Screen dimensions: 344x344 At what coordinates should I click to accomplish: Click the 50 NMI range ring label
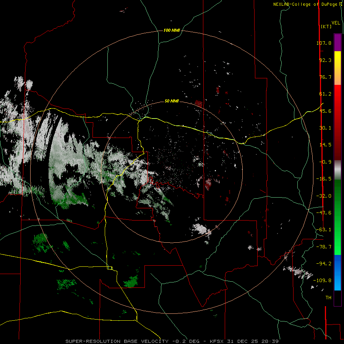tap(172, 101)
